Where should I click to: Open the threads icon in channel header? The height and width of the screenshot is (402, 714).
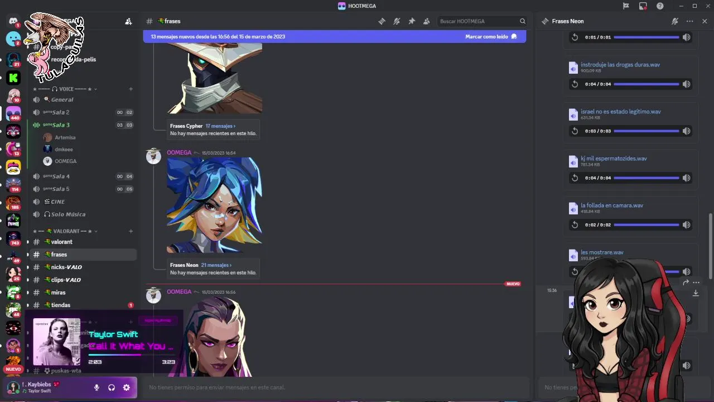point(382,21)
